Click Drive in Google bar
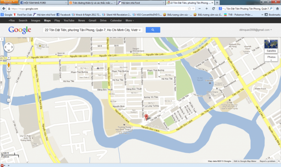 pyautogui.click(x=103, y=21)
